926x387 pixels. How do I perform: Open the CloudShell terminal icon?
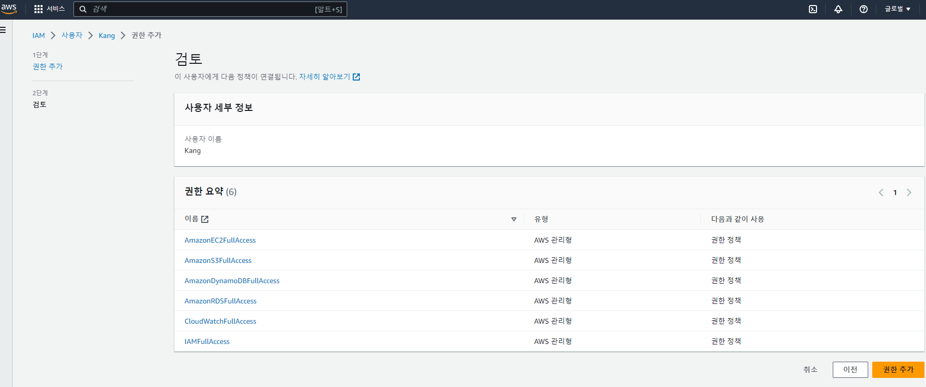click(813, 9)
